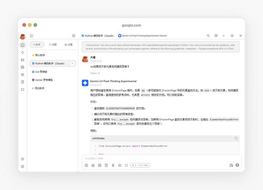Screen dimensions: 263x190
Task: Select the 默认助手 assistant
Action: tap(53, 55)
